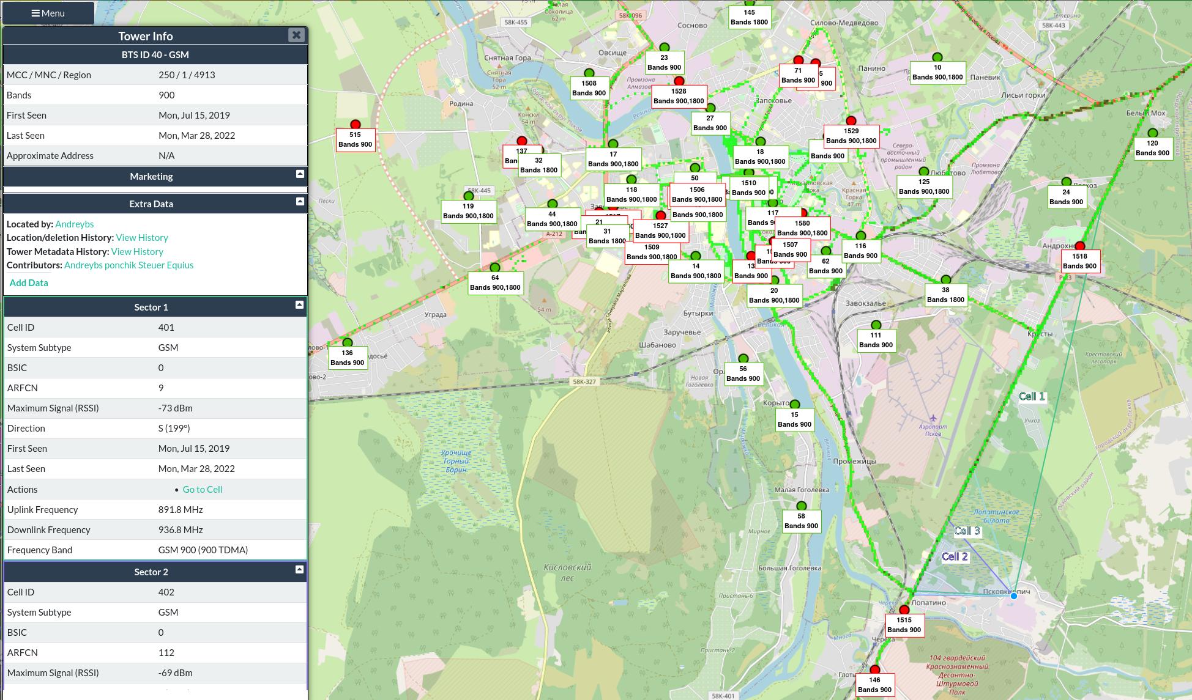Click the Go to Cell link

202,490
